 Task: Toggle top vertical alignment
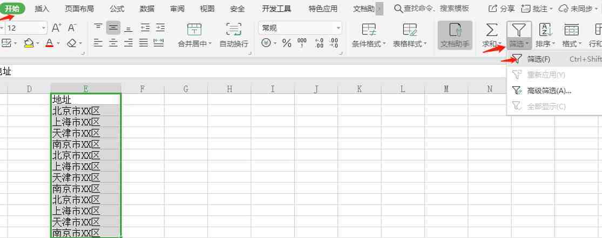click(x=98, y=27)
